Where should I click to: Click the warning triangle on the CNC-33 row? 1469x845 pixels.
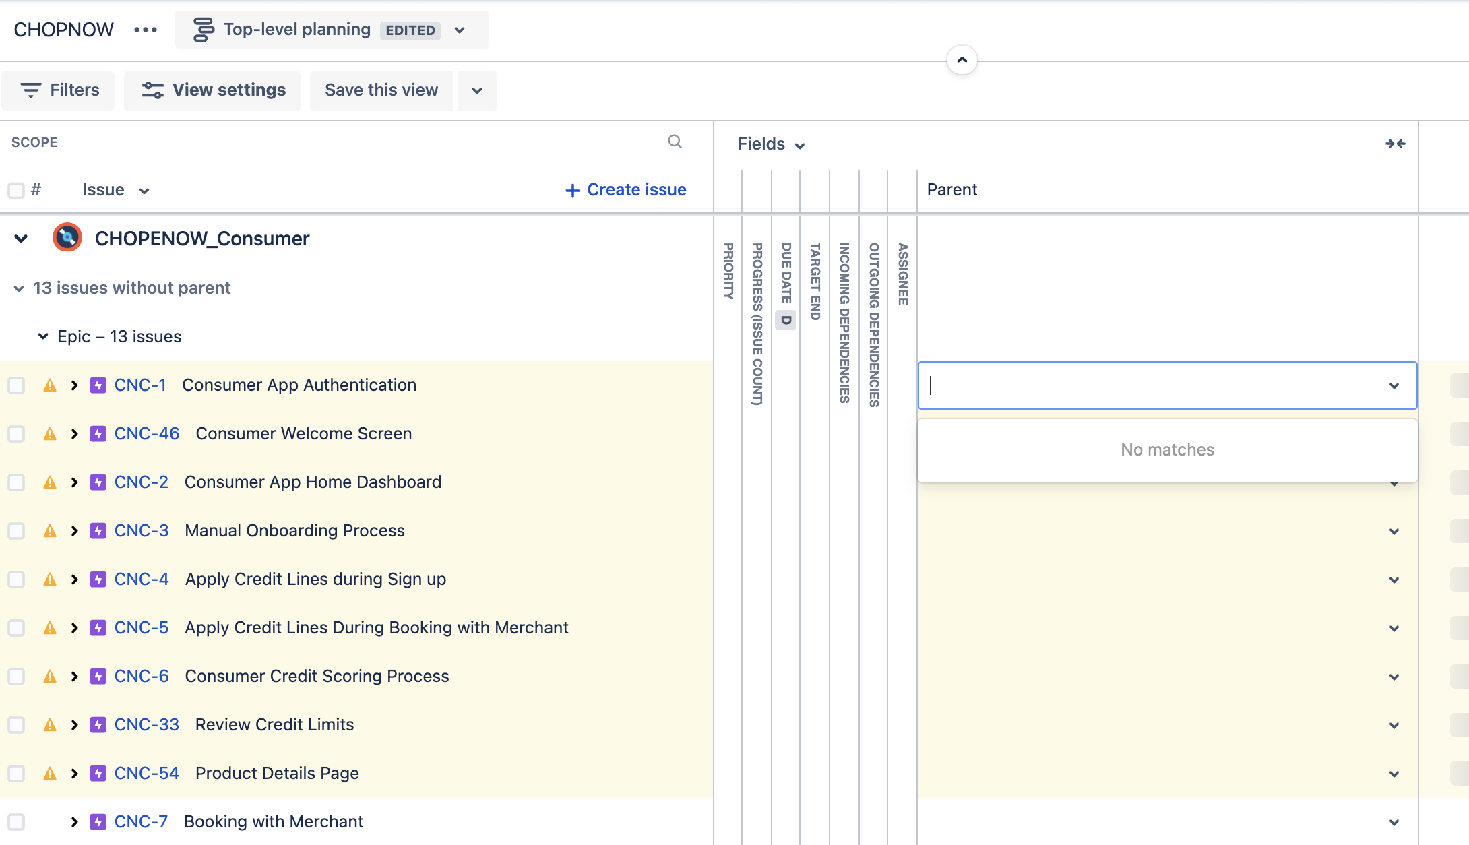coord(50,724)
